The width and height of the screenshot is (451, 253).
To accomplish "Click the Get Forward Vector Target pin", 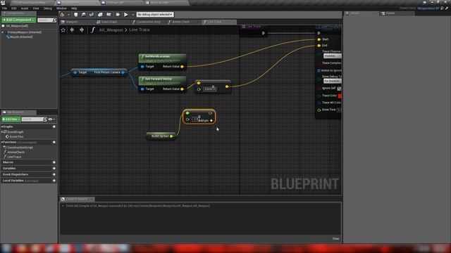I will pos(142,89).
